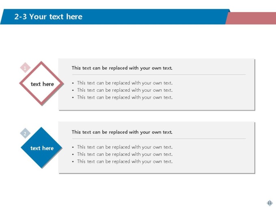Select the pink outlined "text here" diamond
Viewport: 276px width, 207px height.
tap(42, 84)
